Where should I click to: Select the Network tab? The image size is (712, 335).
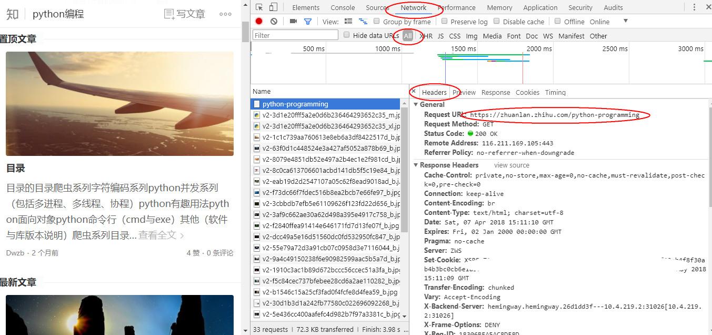pyautogui.click(x=414, y=7)
